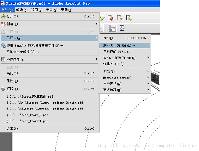This screenshot has width=199, height=151.
Task: Expand the 动作向导(W) submenu
Action: [49, 59]
